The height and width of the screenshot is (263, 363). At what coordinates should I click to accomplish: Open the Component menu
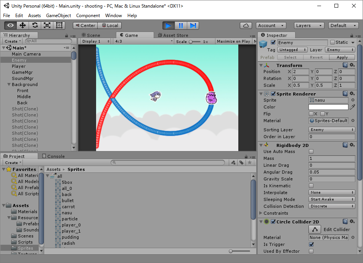(x=88, y=16)
